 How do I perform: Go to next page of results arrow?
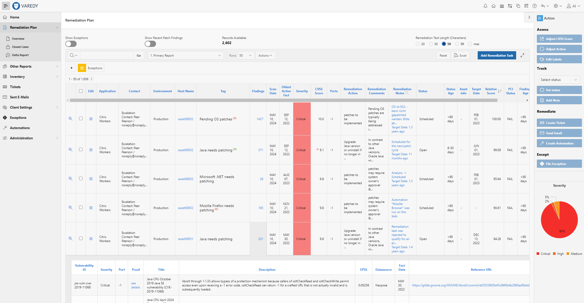click(92, 79)
